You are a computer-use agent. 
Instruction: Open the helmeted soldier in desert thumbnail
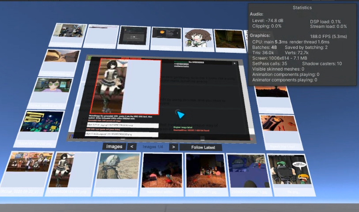pyautogui.click(x=117, y=174)
